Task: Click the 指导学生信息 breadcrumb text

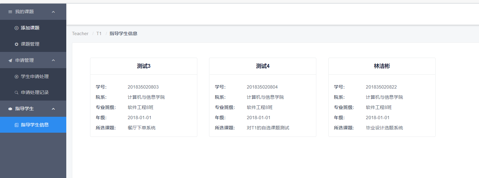Action: [124, 34]
